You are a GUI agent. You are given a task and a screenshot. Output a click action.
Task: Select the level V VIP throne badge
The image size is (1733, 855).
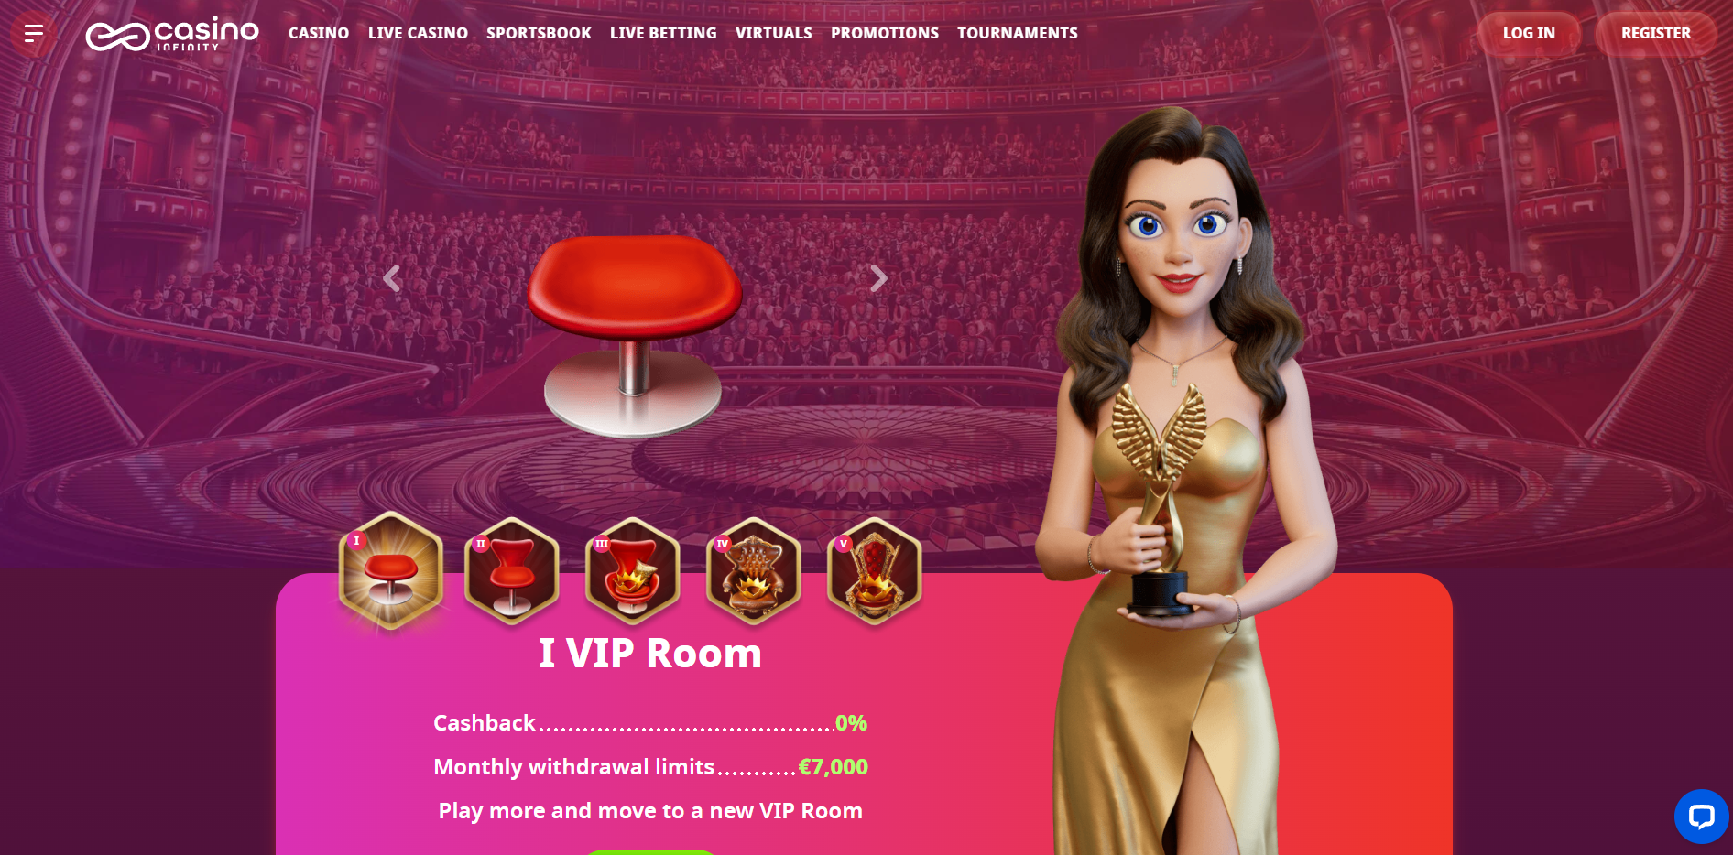[x=875, y=571]
